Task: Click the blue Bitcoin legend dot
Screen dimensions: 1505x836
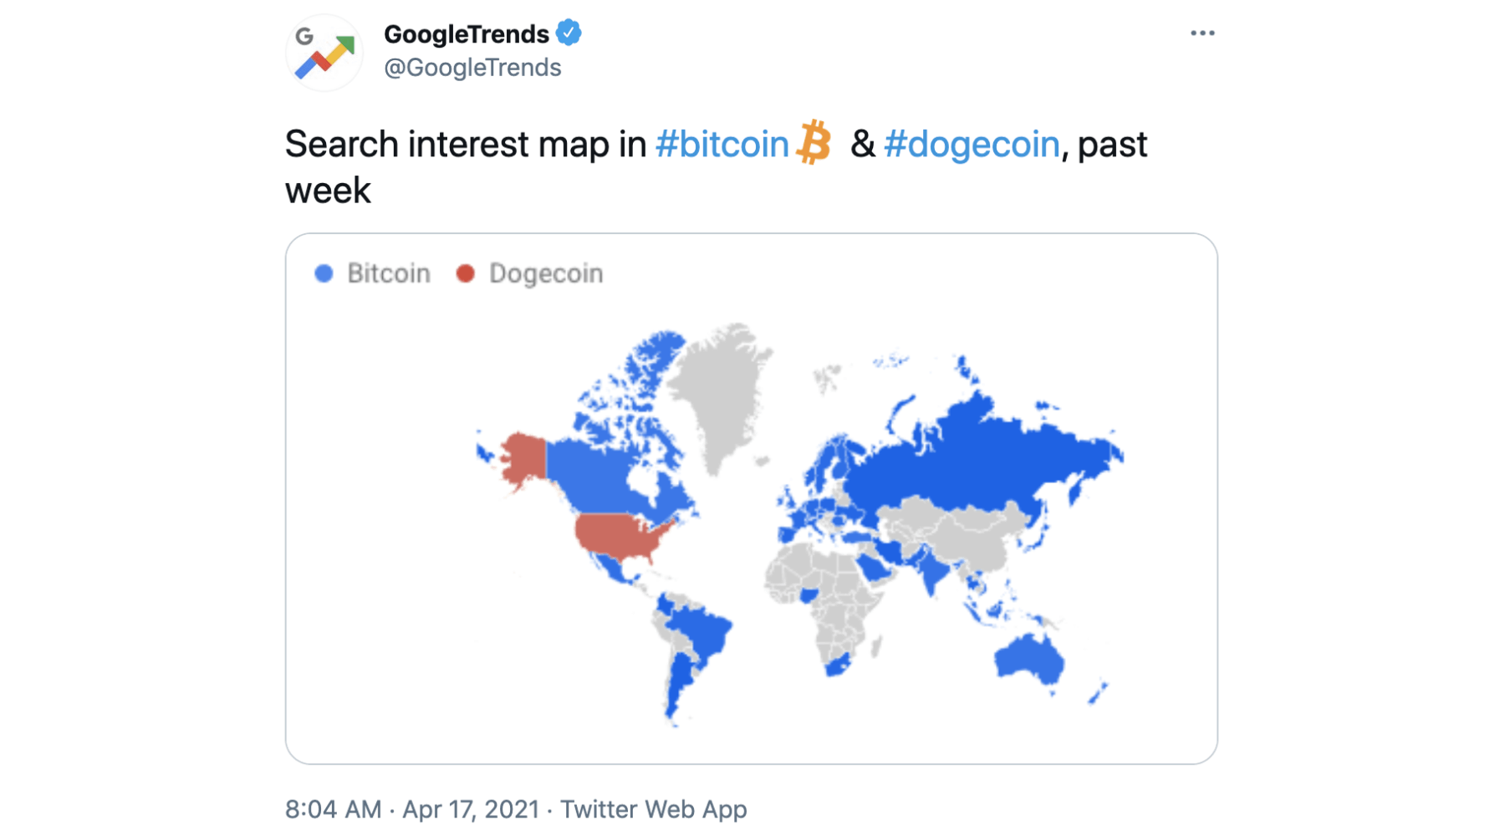Action: [324, 273]
